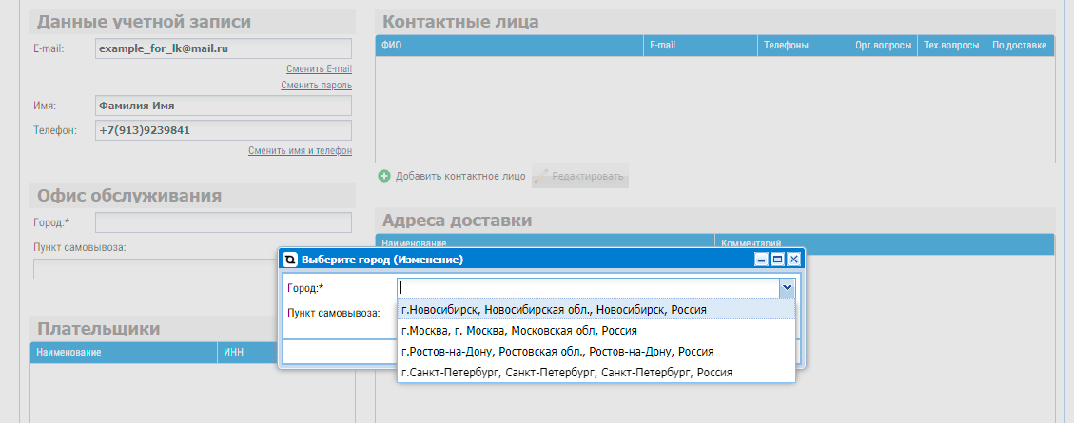
Task: Click the Контактные лица section heading
Action: pos(460,22)
